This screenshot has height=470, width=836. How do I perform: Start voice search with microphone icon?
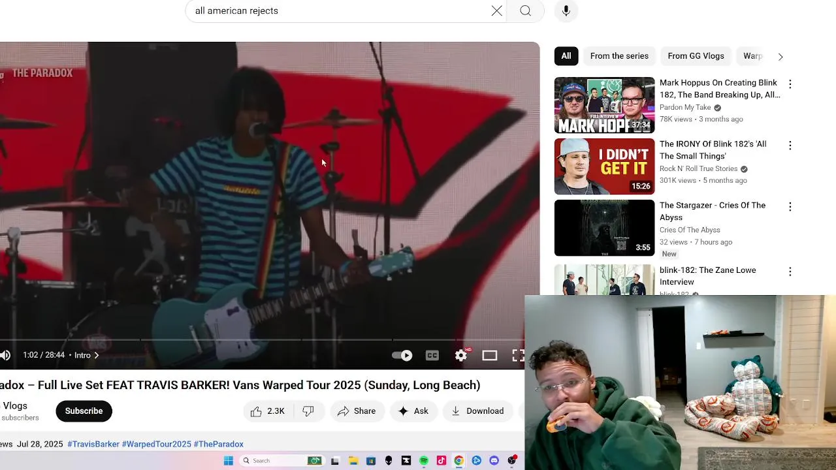point(566,10)
